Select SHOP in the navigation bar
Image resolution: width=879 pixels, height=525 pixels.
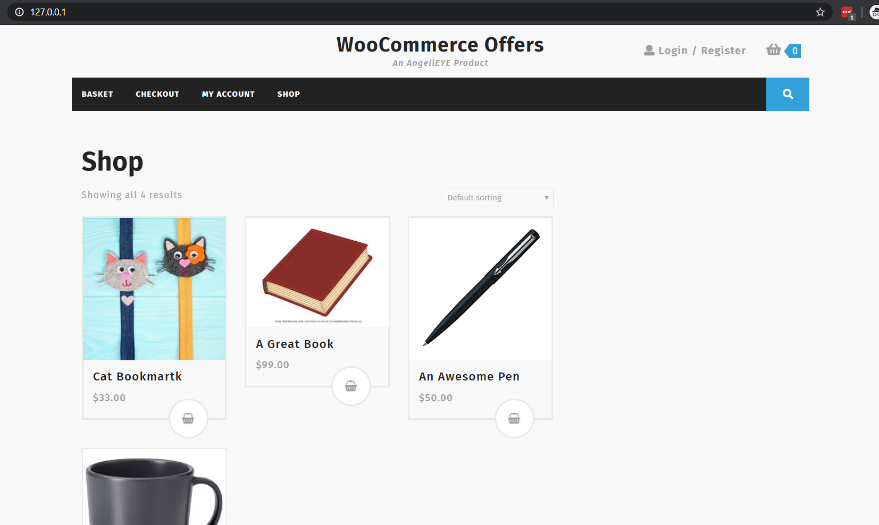click(289, 94)
